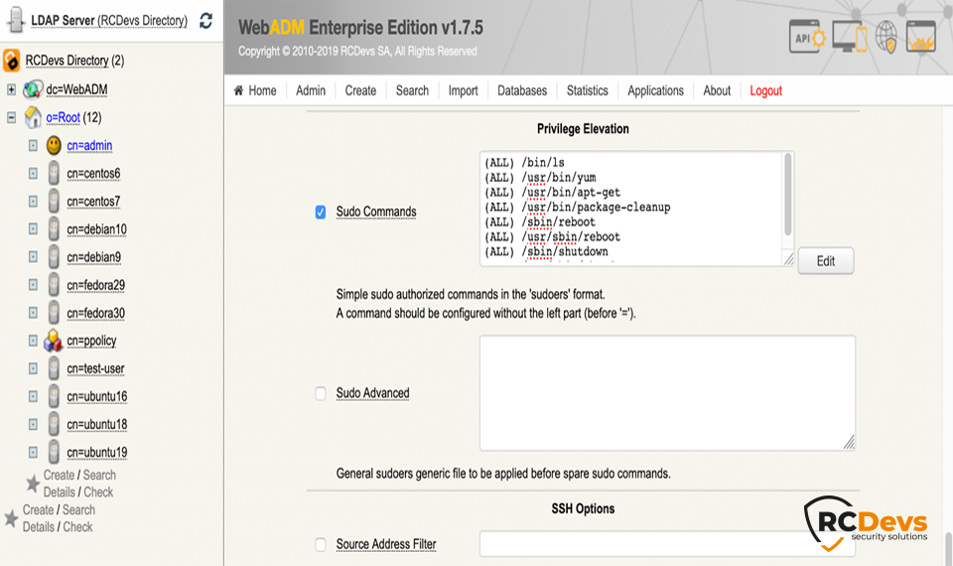Viewport: 953px width, 566px height.
Task: Click the house icon beside o=Root
Action: (x=33, y=118)
